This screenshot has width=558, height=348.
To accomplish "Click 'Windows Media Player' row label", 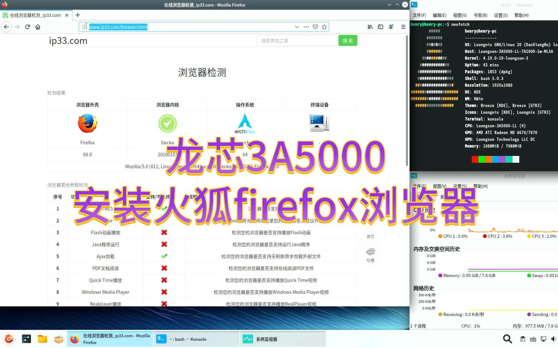I will (x=106, y=292).
